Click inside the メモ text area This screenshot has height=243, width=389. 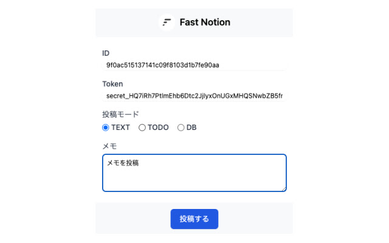click(194, 176)
